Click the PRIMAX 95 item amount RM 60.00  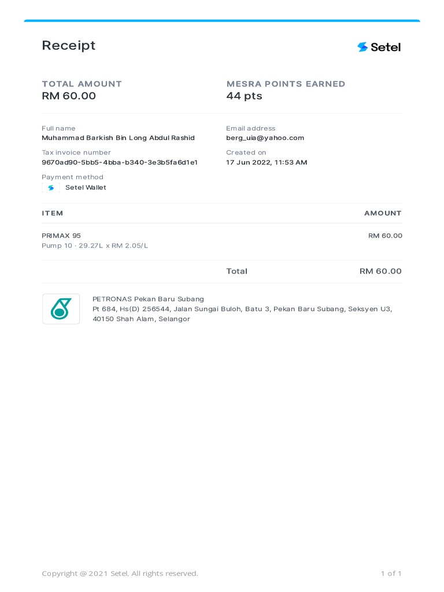click(x=385, y=236)
